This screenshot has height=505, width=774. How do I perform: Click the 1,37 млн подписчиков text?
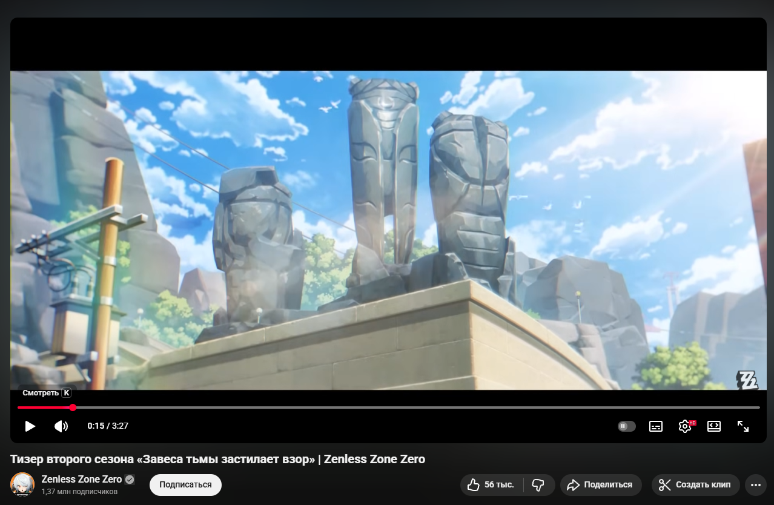click(x=79, y=492)
